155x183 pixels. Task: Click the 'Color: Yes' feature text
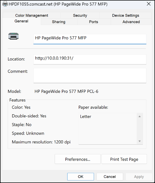[x=21, y=107]
